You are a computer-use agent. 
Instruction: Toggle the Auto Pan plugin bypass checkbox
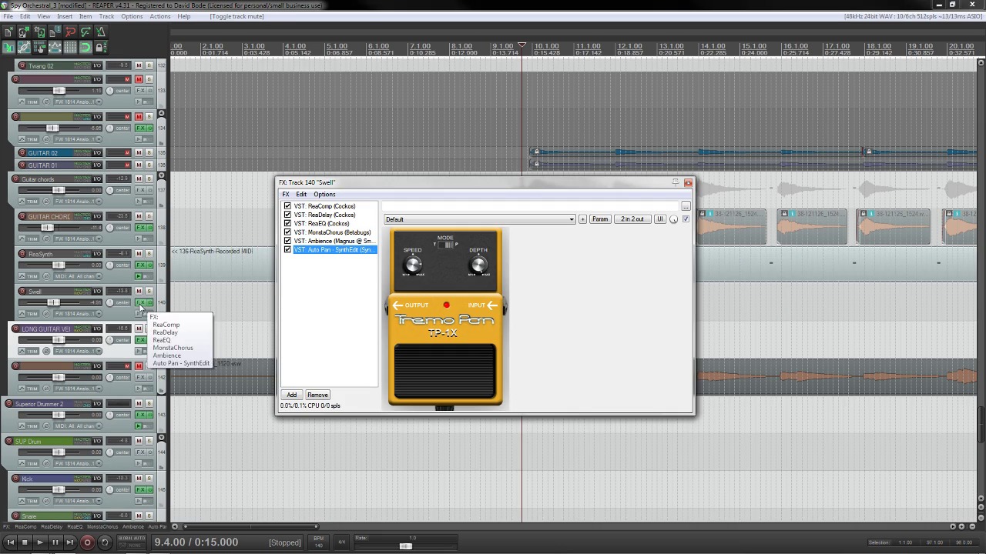(x=287, y=250)
